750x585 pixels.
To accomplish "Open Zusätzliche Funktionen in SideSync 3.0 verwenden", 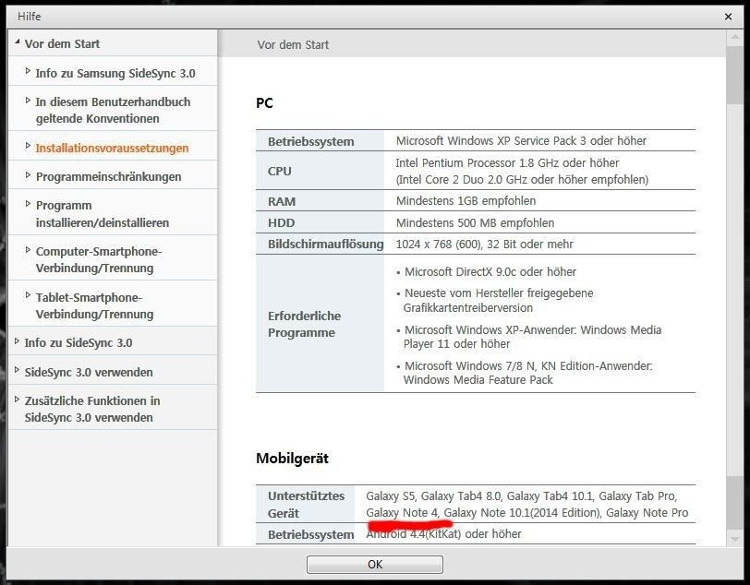I will (x=92, y=409).
